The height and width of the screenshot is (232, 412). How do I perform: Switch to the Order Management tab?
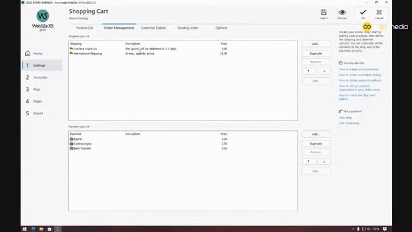pos(119,28)
